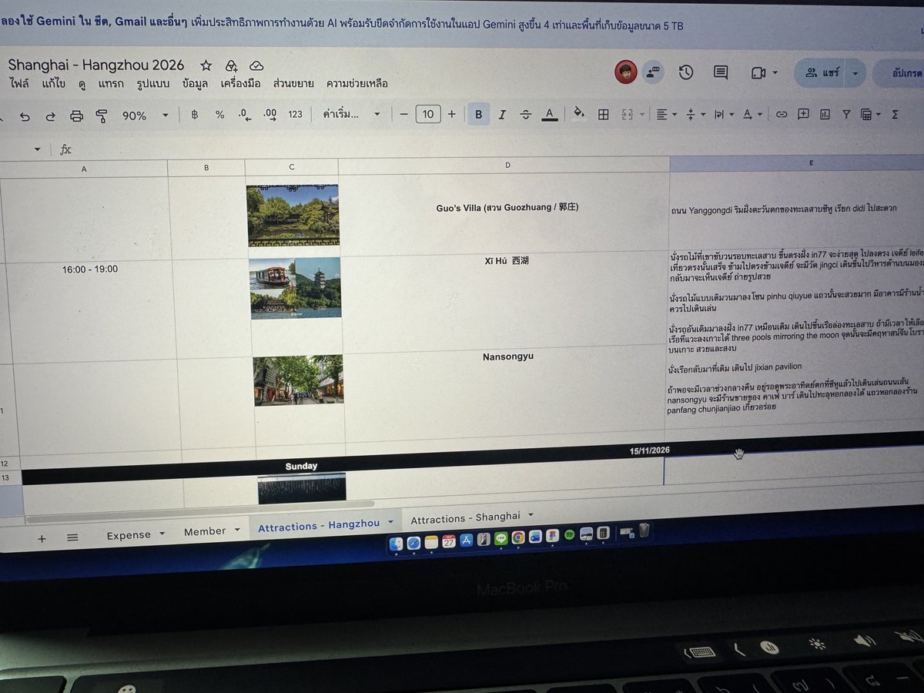Image resolution: width=924 pixels, height=693 pixels.
Task: Add a new sheet with plus button
Action: pyautogui.click(x=42, y=538)
